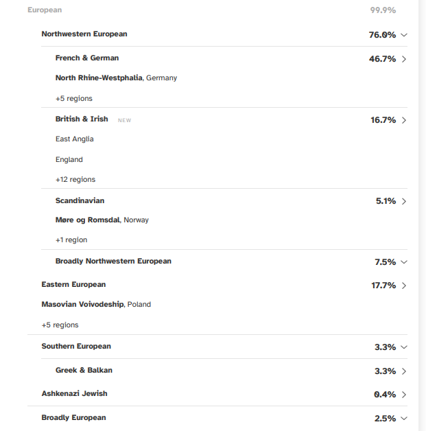Open Eastern European details arrow
426x431 pixels.
pos(404,286)
